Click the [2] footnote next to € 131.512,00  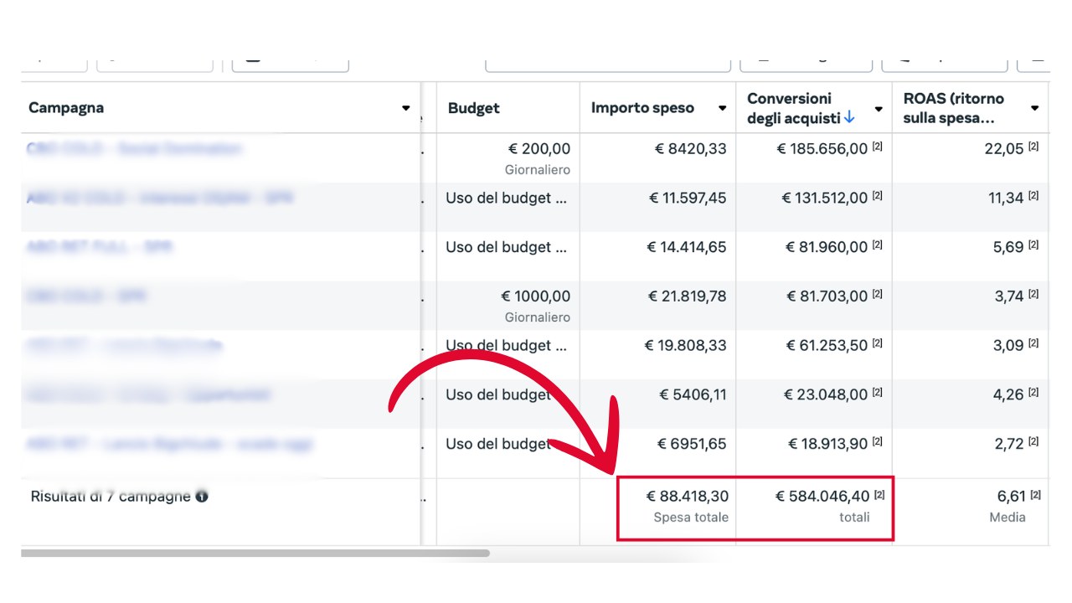click(877, 195)
